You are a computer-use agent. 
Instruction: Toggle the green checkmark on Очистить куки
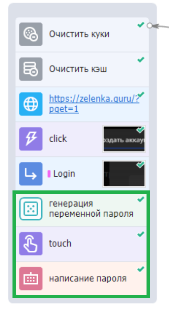(x=141, y=25)
